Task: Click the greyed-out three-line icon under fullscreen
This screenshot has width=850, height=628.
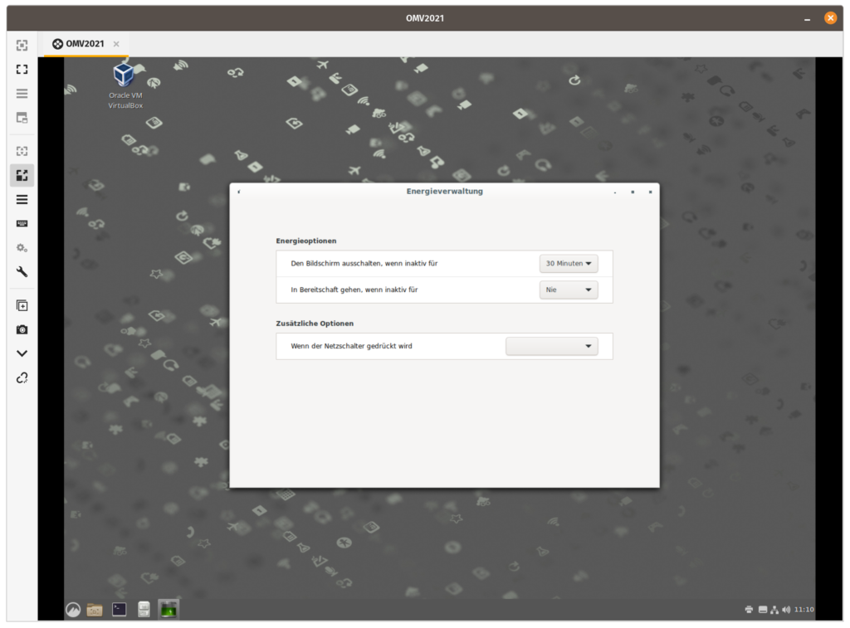Action: pos(22,94)
